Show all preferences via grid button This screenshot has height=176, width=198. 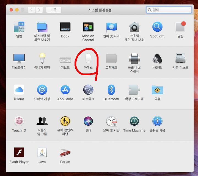tap(54, 10)
